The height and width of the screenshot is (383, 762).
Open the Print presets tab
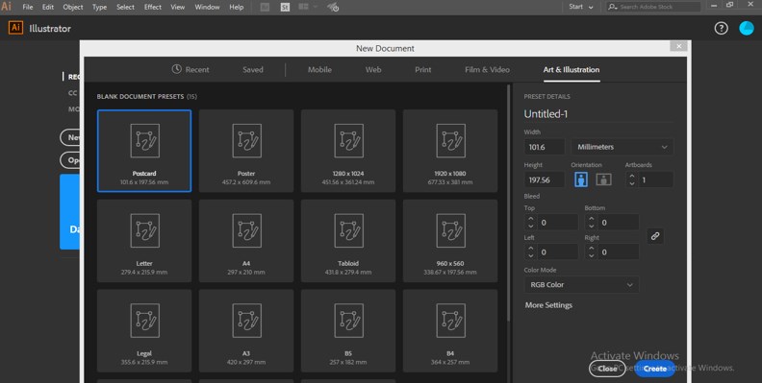click(x=422, y=70)
